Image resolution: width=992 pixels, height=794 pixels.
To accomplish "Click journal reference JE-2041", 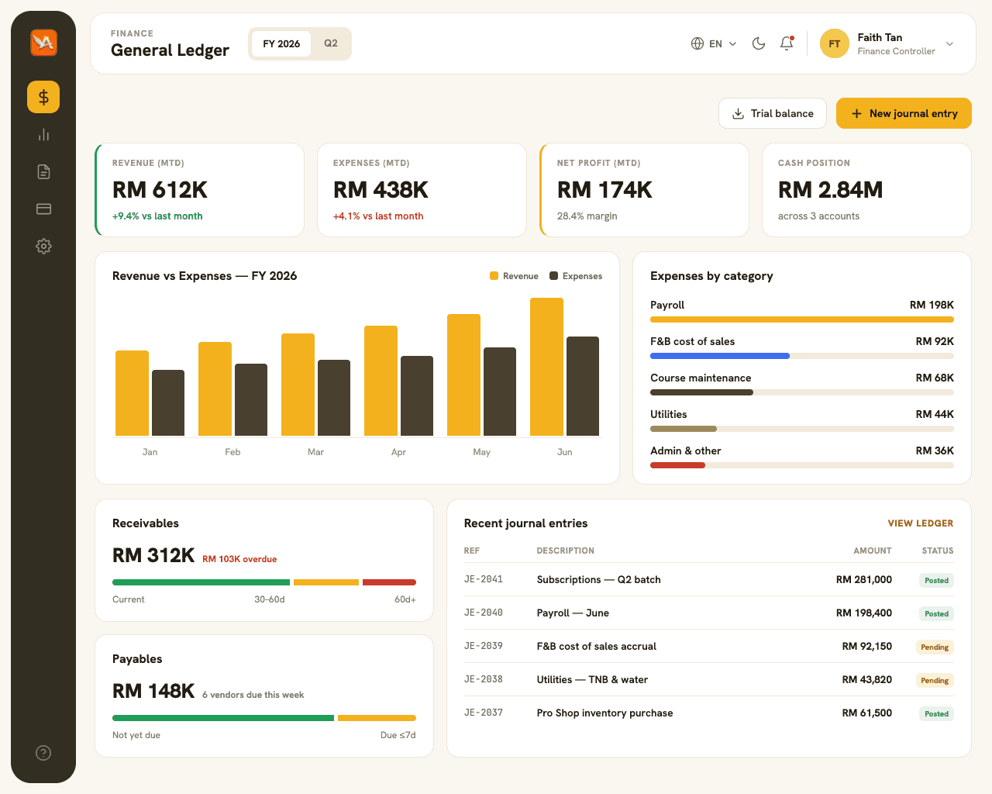I will coord(484,579).
